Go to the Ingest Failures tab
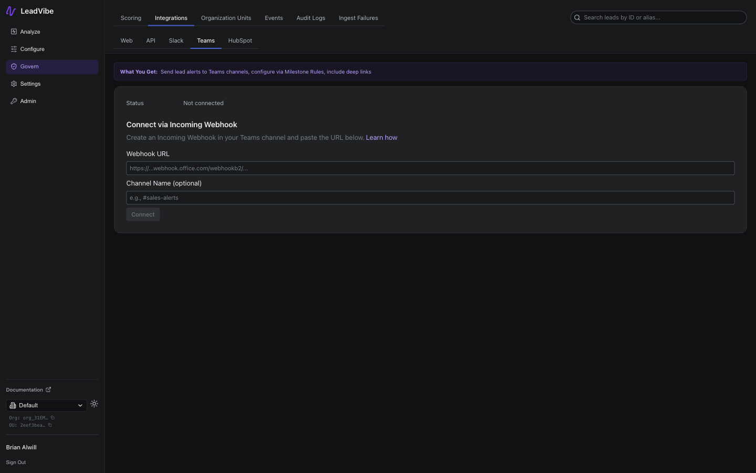The width and height of the screenshot is (756, 473). [358, 17]
